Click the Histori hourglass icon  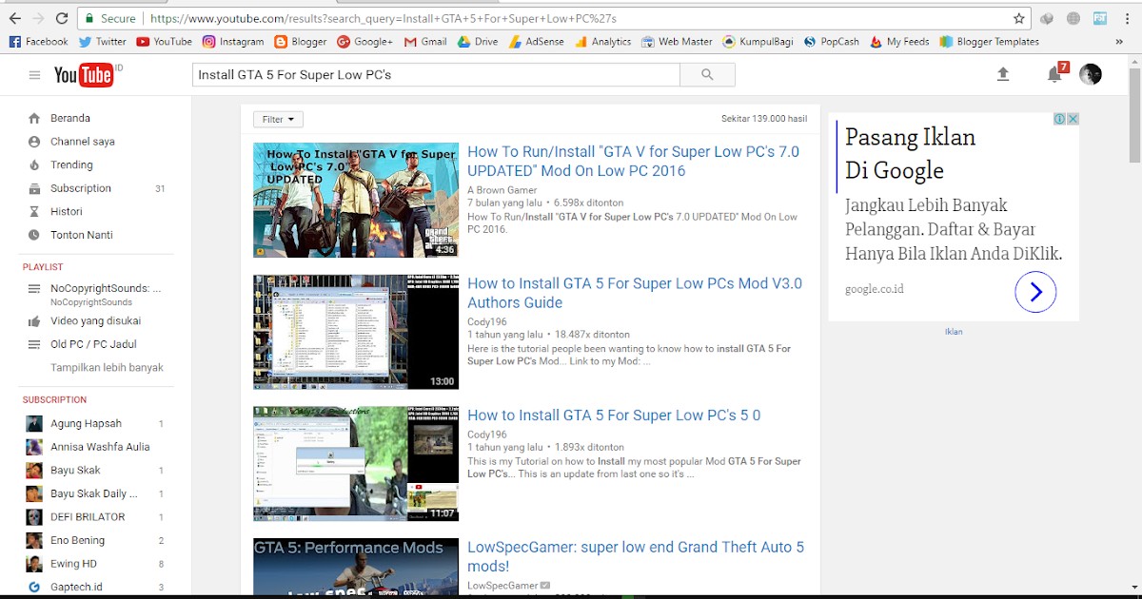(34, 211)
